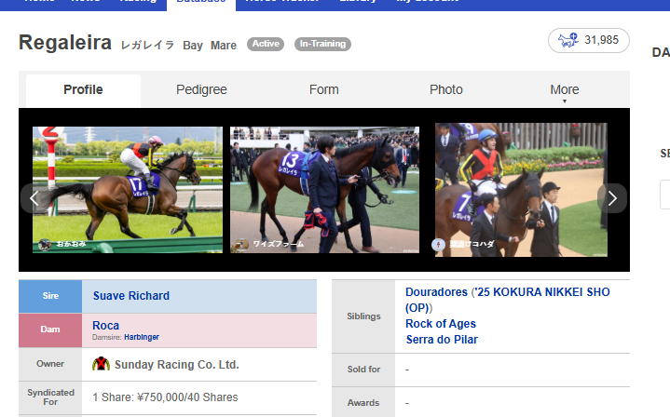
Task: Click the Sold for row label
Action: click(363, 370)
